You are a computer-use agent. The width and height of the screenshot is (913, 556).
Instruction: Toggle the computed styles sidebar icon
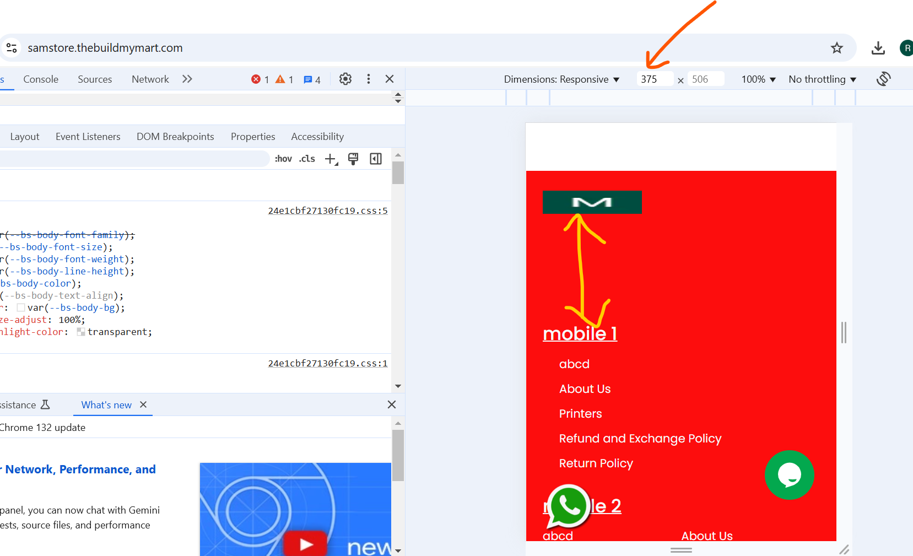(376, 159)
